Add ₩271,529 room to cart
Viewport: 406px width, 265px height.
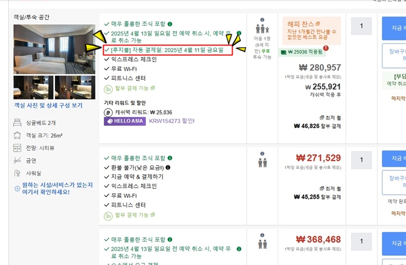coord(394,182)
